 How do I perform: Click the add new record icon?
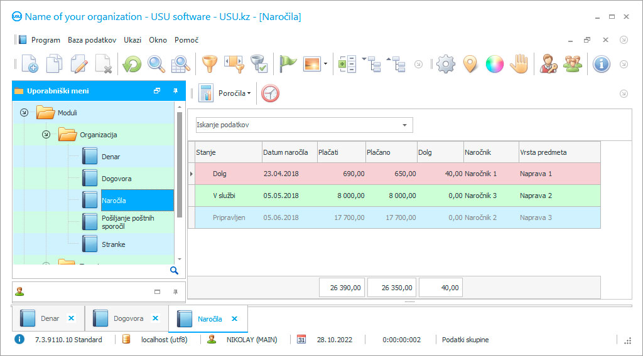pos(30,64)
